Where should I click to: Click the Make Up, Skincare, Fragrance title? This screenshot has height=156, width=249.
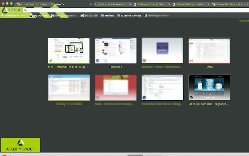coord(209,104)
